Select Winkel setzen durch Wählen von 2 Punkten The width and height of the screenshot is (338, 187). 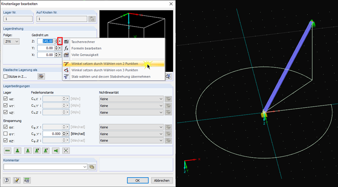coord(113,63)
